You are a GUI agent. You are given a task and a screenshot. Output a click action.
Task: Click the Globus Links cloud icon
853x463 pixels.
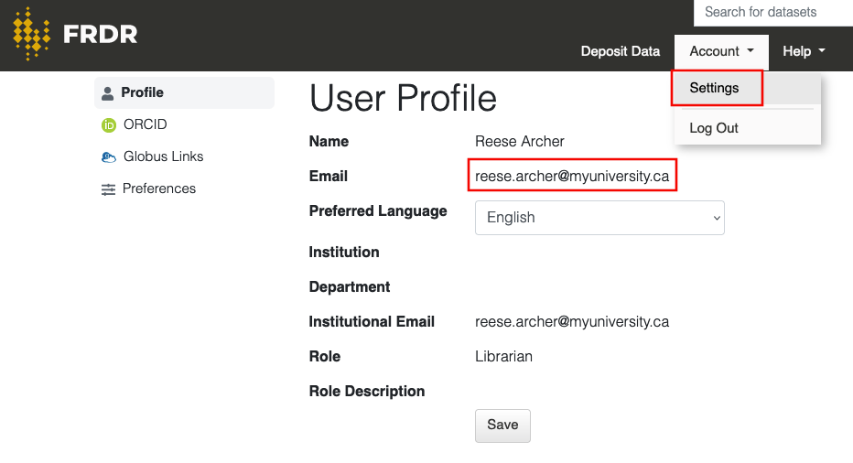pos(109,157)
